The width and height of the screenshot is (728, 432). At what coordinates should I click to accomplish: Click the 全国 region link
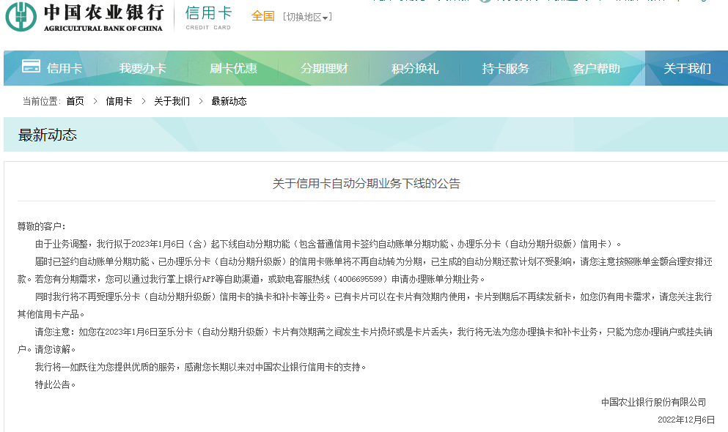[262, 16]
